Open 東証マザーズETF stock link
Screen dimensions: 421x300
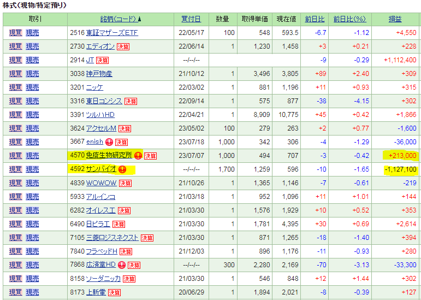112,33
